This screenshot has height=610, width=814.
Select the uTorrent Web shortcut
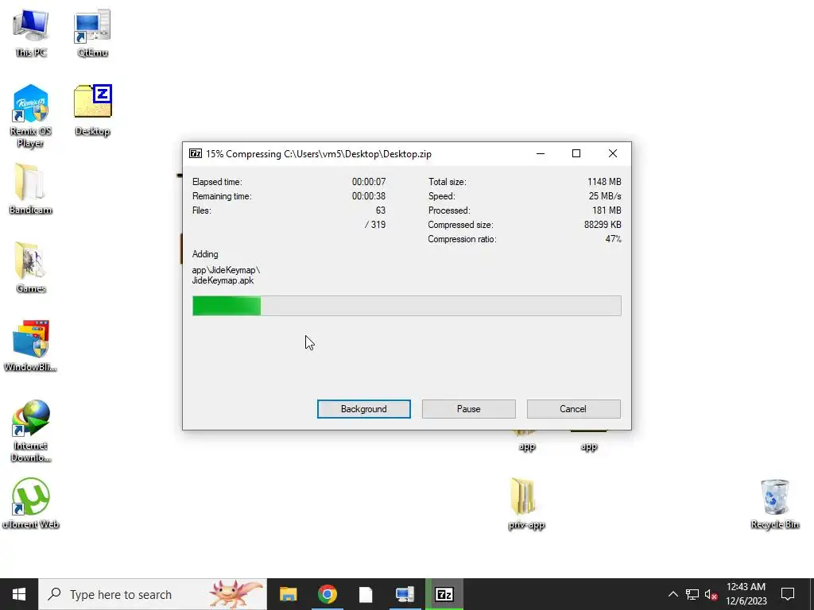pyautogui.click(x=31, y=503)
